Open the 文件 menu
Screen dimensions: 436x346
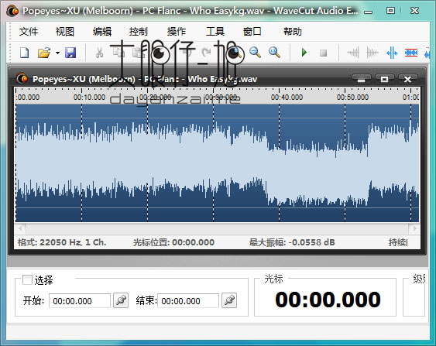coord(29,32)
